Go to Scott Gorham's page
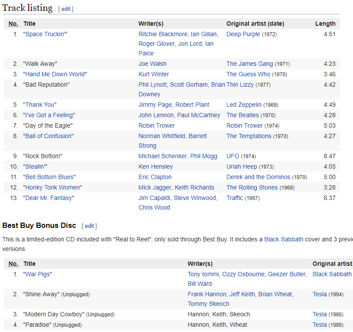353x332 pixels. (x=188, y=85)
